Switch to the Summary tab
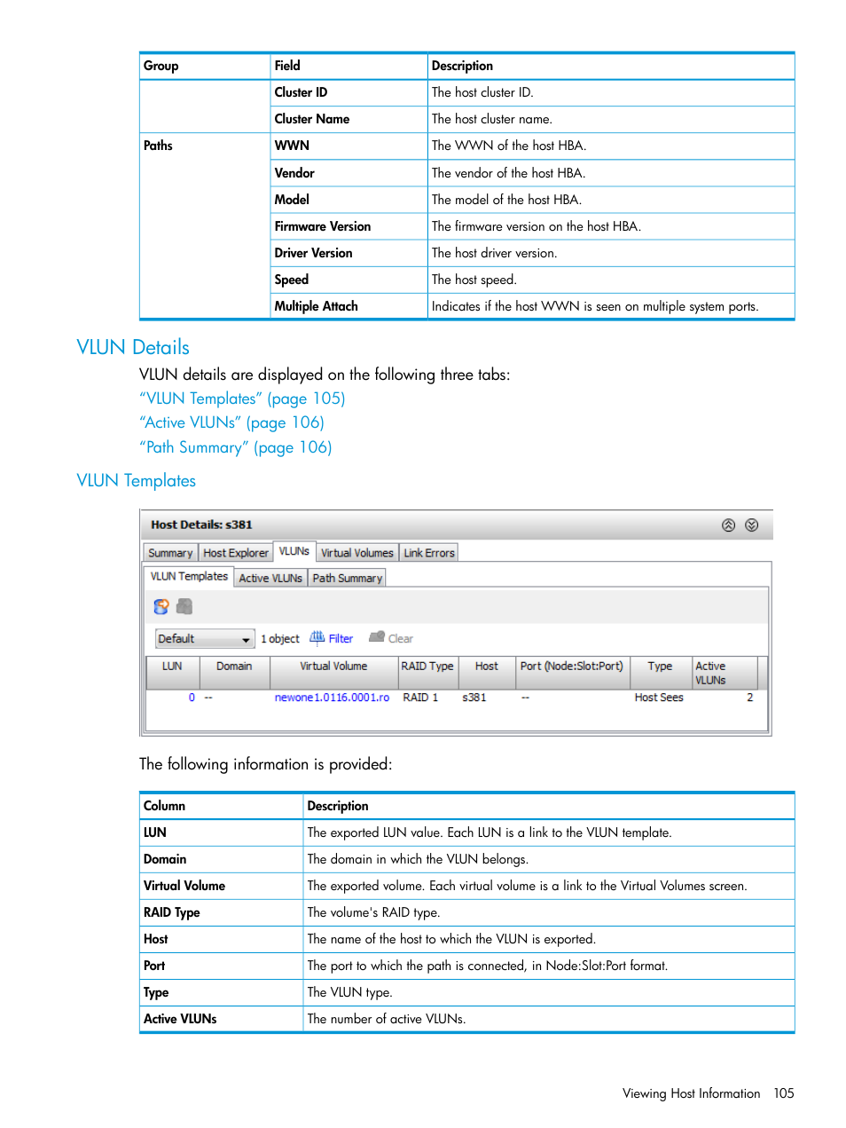The image size is (846, 1128). click(170, 553)
